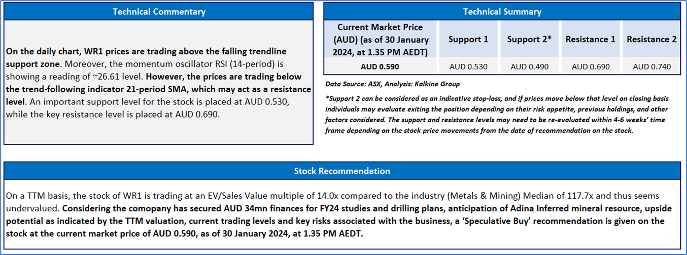Screen dimensions: 687x255
Task: Click the Data Source attribution line
Action: [x=392, y=84]
